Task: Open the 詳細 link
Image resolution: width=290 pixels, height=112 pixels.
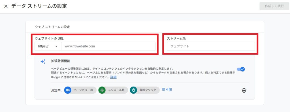Action: [113, 77]
